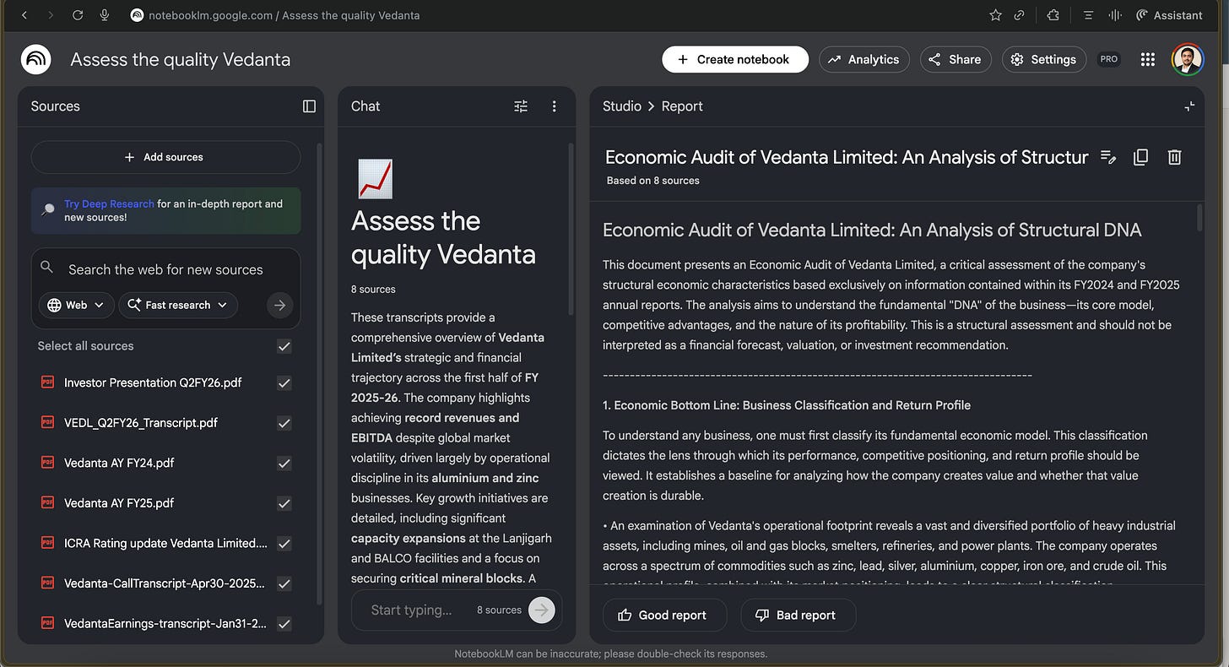The height and width of the screenshot is (667, 1229).
Task: Uncheck Vedanta AY FY24.pdf checkbox
Action: tap(284, 463)
